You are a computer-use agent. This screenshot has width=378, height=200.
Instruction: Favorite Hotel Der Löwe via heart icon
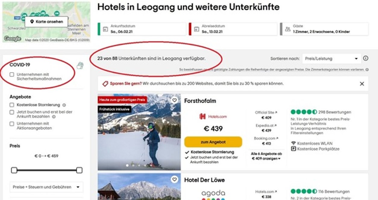[174, 180]
